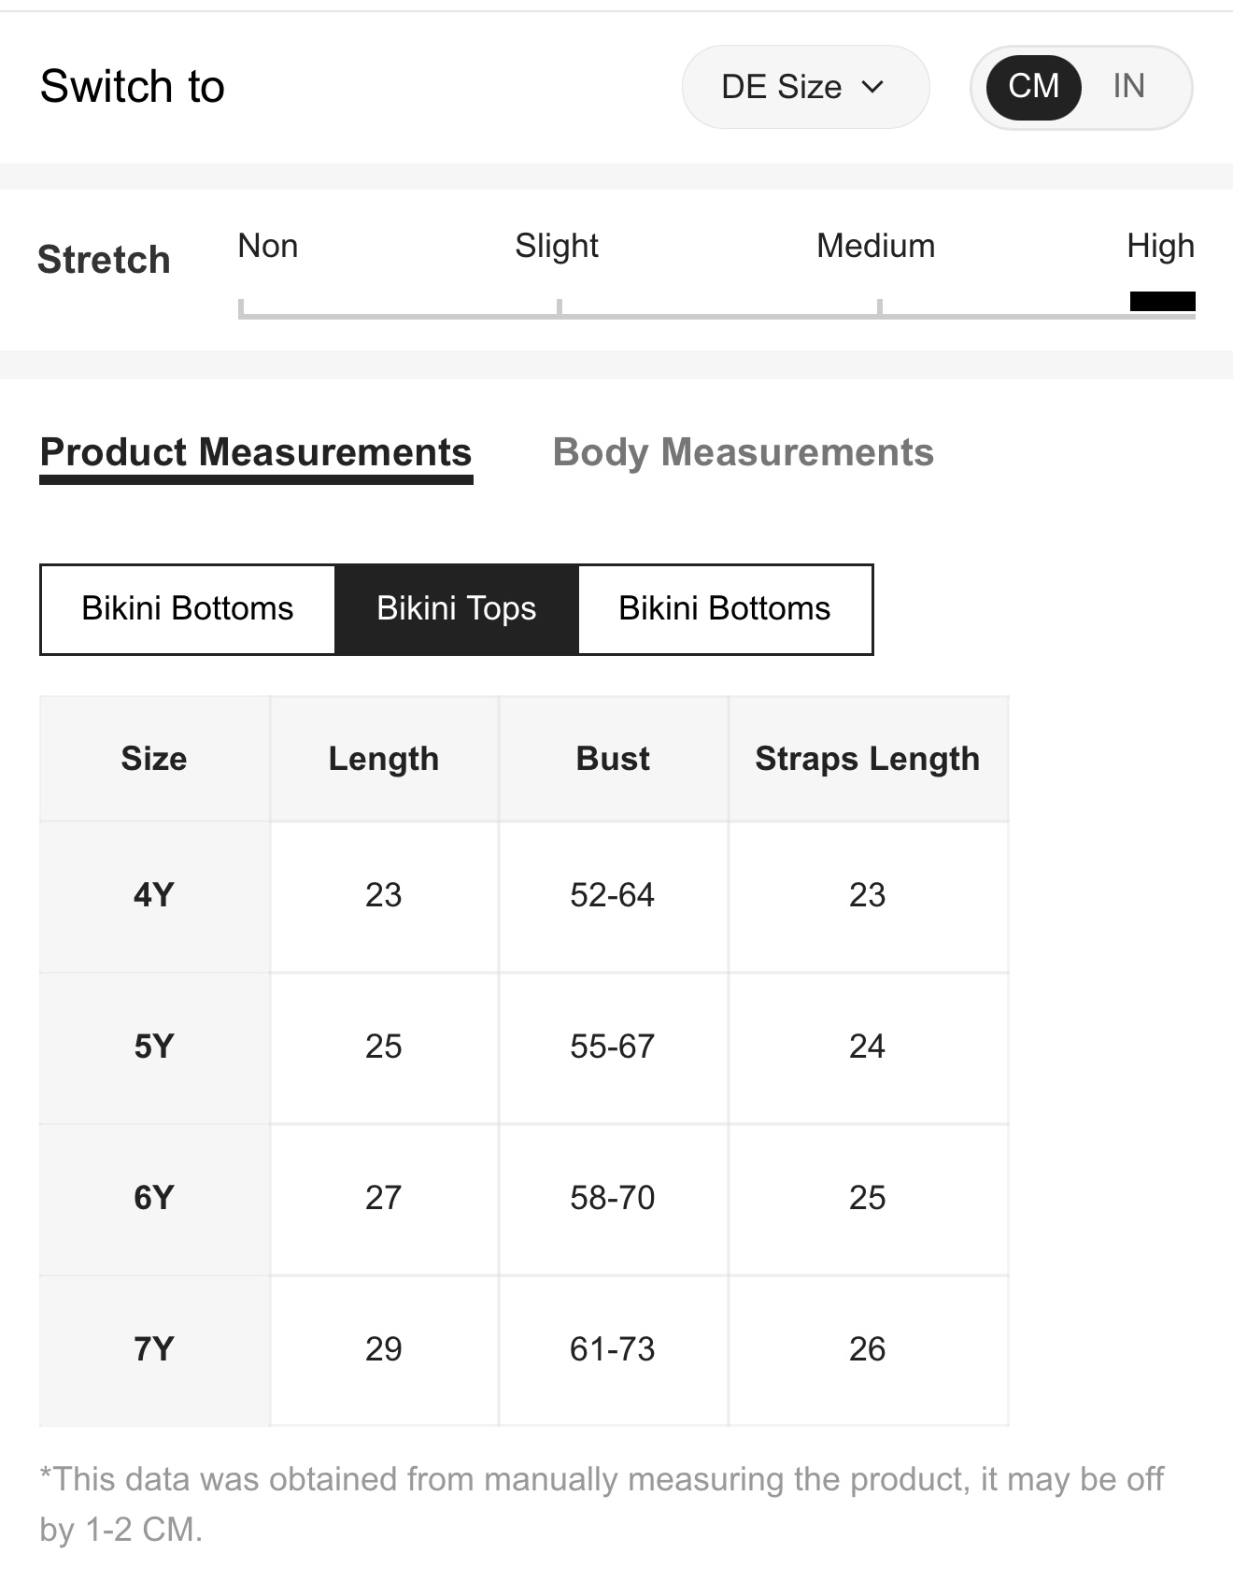Click the Bust column header
The width and height of the screenshot is (1233, 1581).
613,759
